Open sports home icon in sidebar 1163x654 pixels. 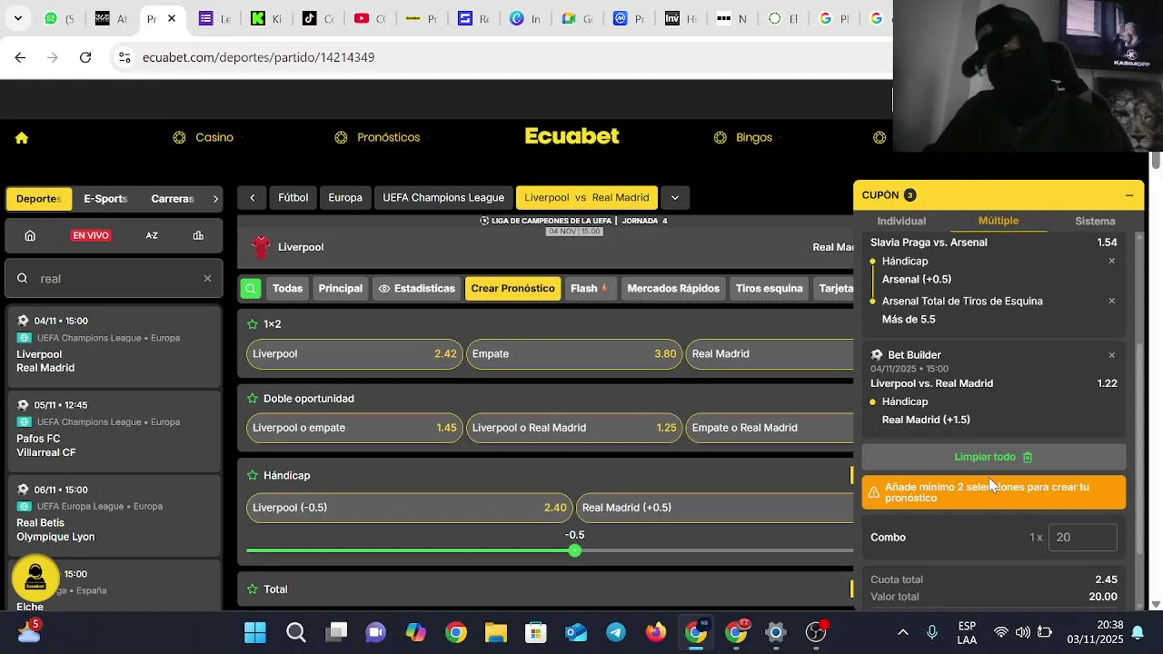coord(30,235)
